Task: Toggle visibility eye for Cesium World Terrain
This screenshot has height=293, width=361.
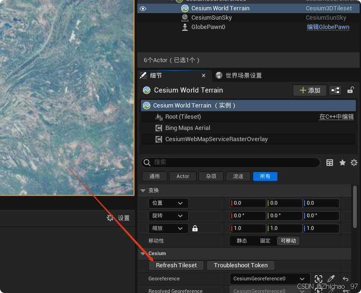Action: tap(143, 9)
